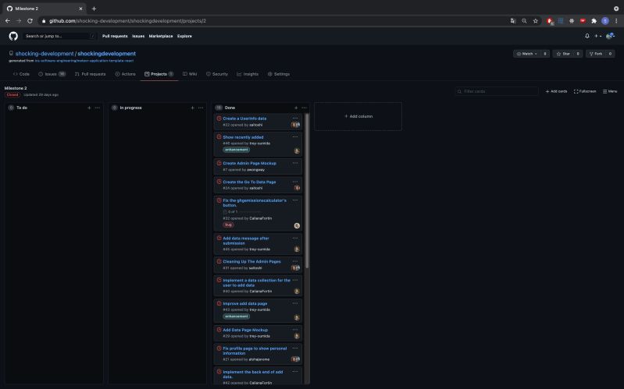
Task: Open issue Add data message after submission
Action: coord(246,241)
